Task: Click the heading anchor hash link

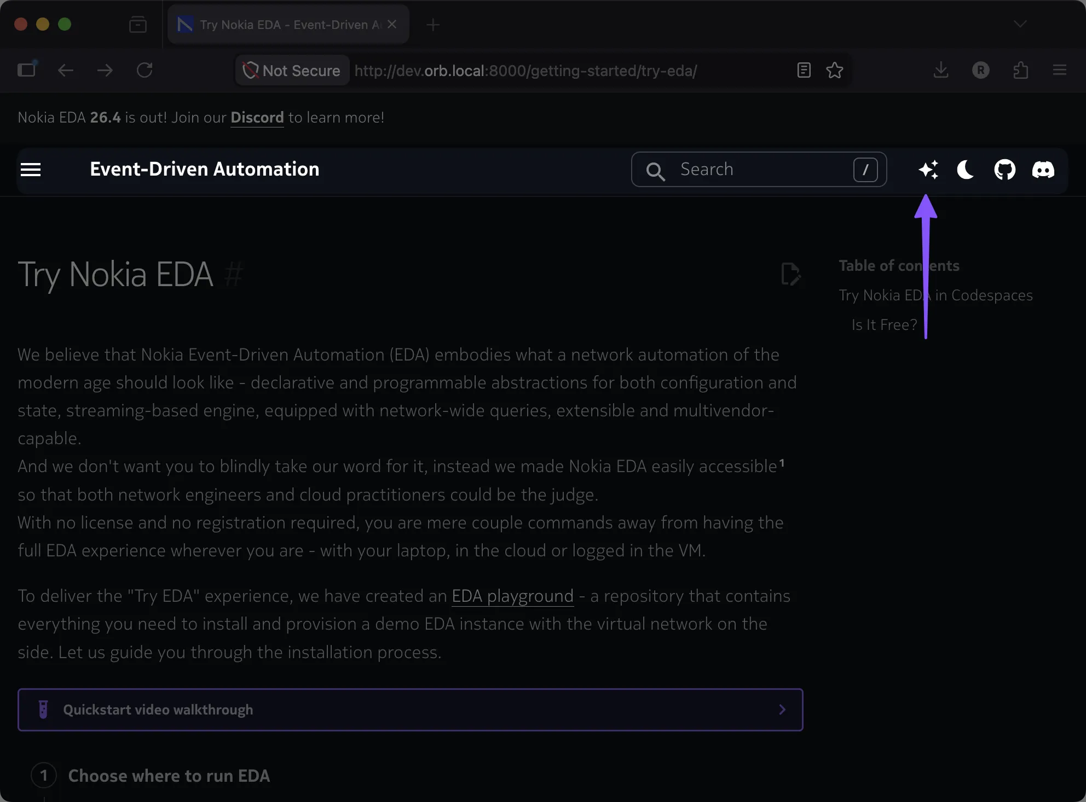Action: tap(233, 274)
